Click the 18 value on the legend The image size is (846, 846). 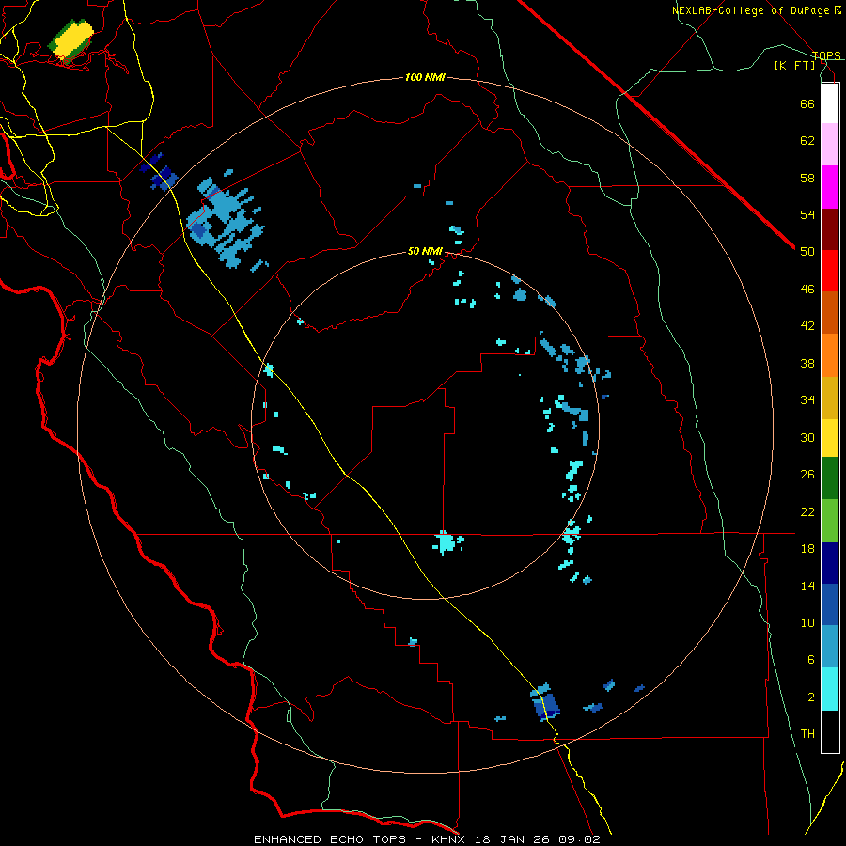807,549
